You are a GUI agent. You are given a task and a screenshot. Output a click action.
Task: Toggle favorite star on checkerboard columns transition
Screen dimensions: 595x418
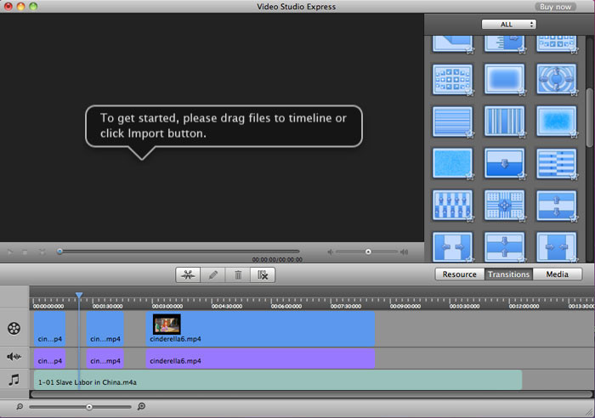470,218
